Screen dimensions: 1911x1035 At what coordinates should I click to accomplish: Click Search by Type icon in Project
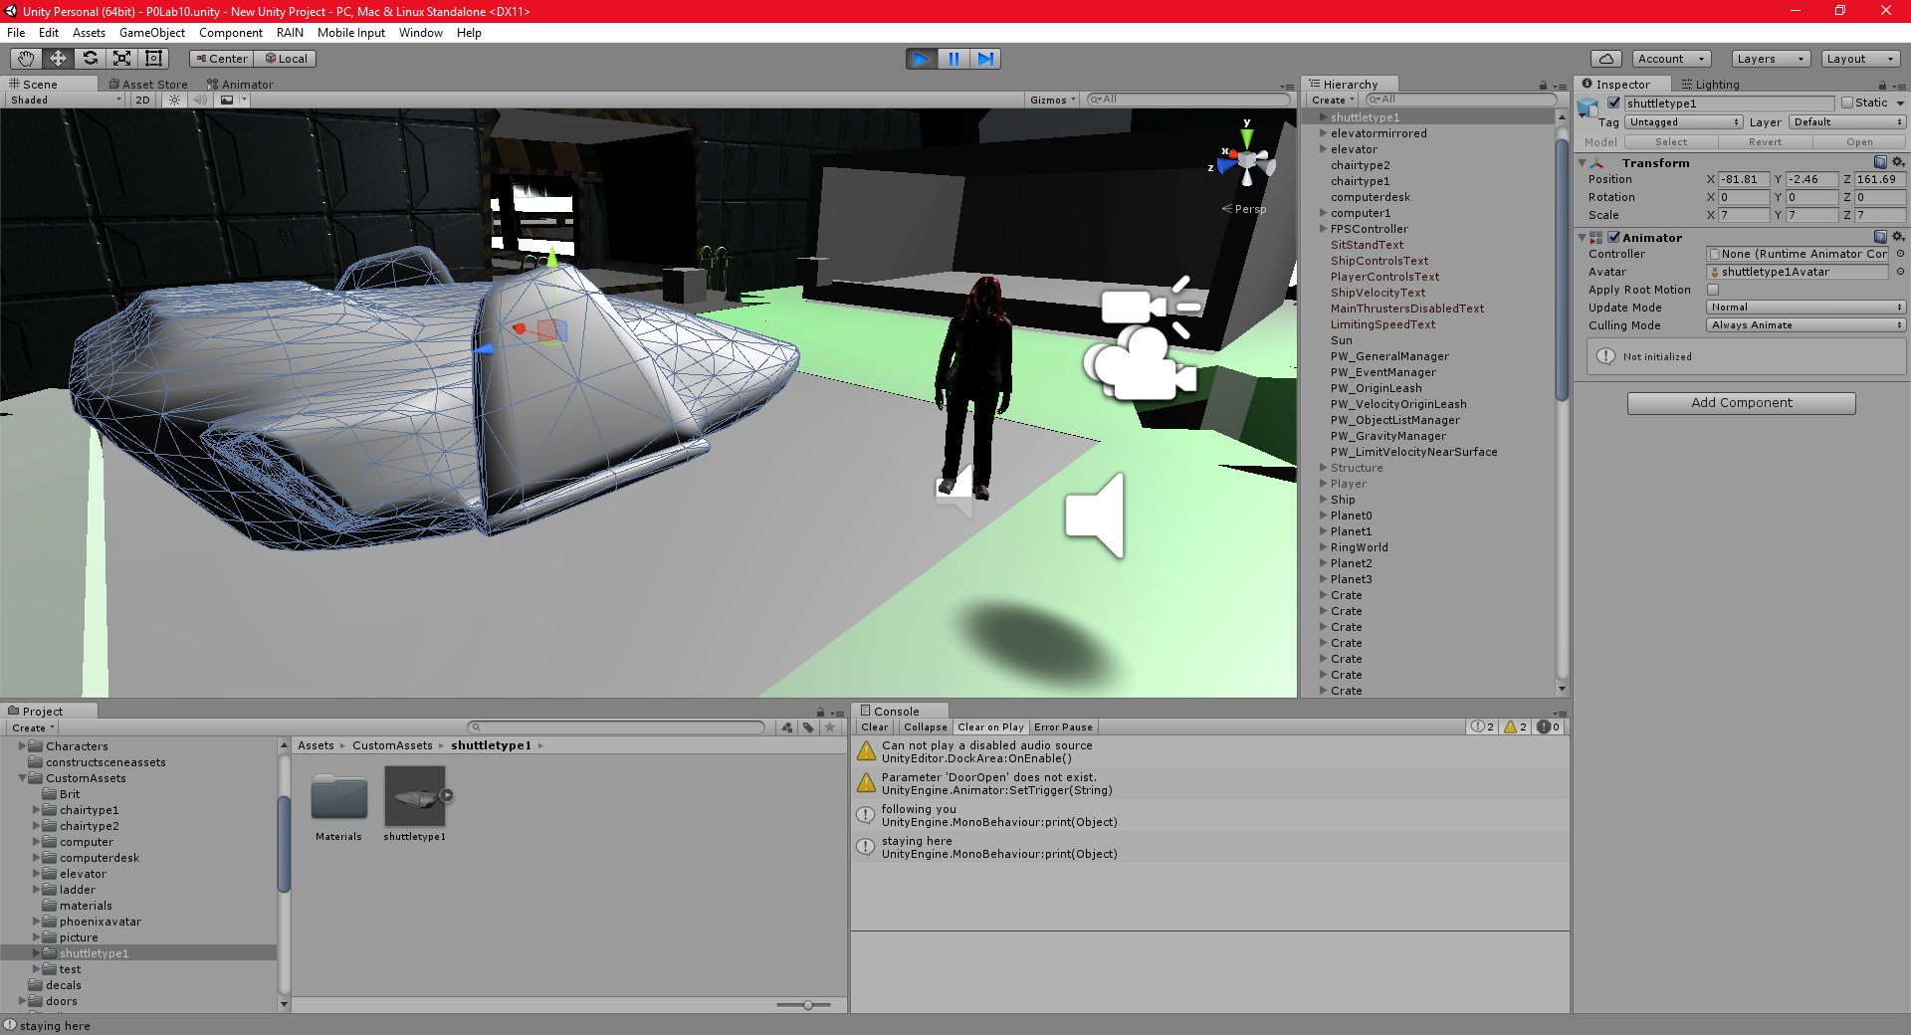[x=787, y=727]
